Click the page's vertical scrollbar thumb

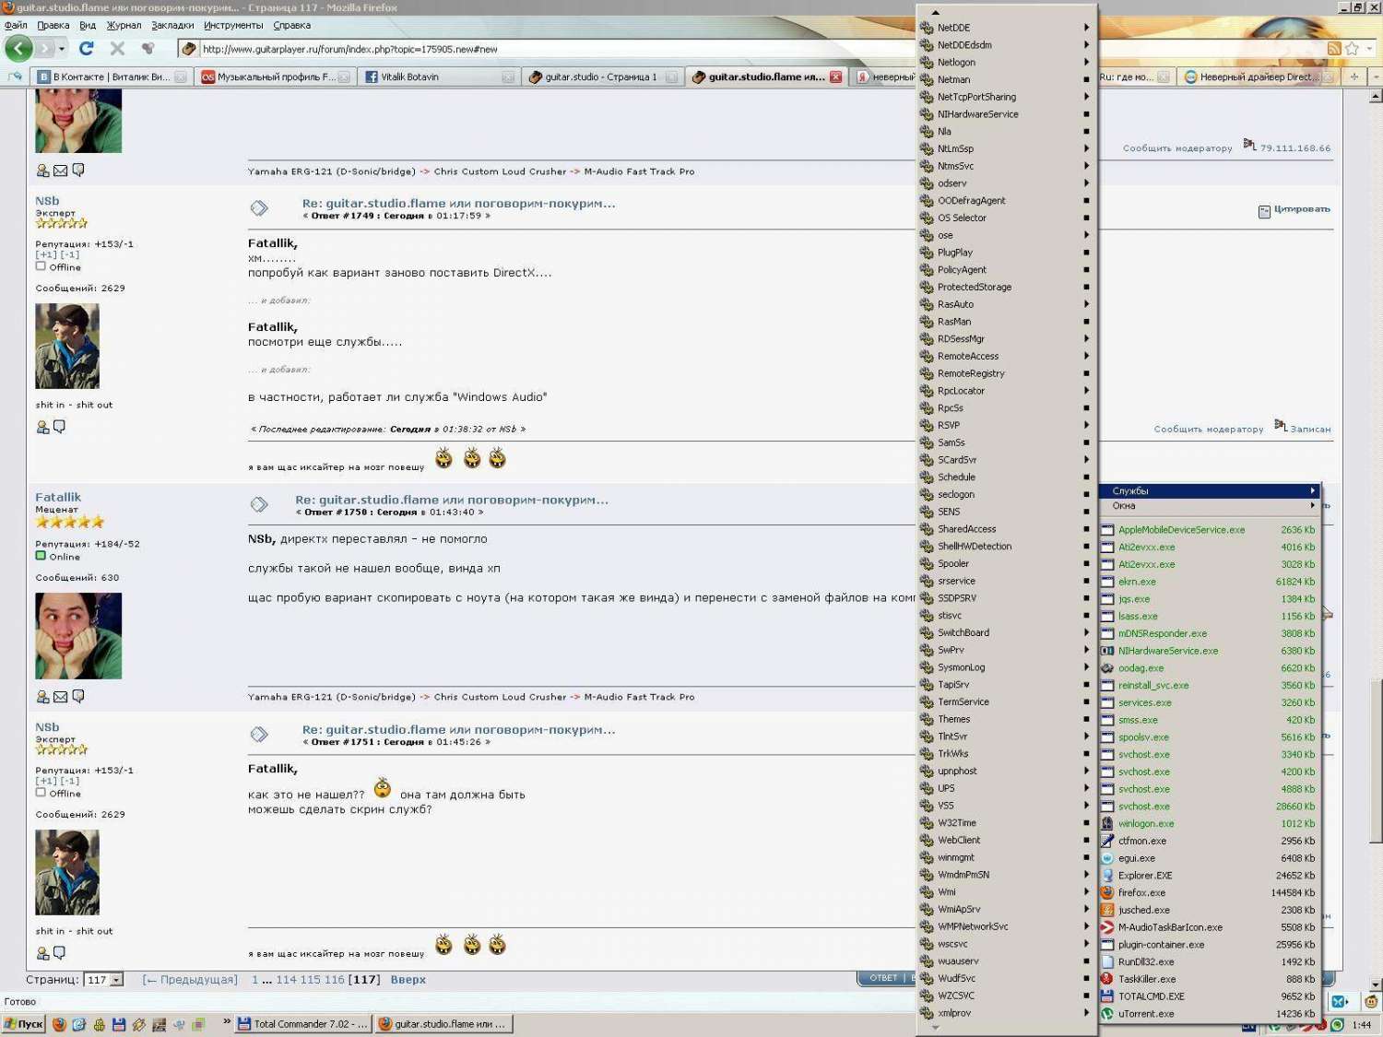[x=1375, y=760]
